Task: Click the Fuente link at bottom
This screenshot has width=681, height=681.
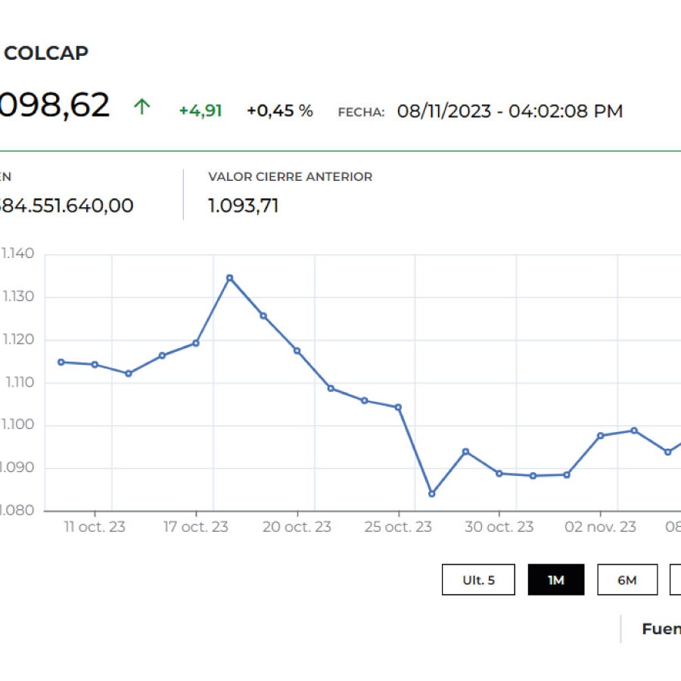Action: pos(661,628)
